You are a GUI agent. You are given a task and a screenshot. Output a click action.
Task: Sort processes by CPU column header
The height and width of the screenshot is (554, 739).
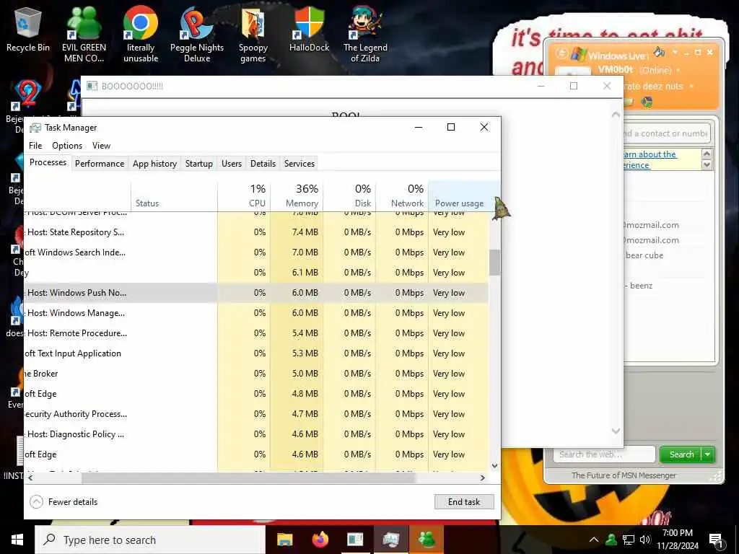click(244, 195)
